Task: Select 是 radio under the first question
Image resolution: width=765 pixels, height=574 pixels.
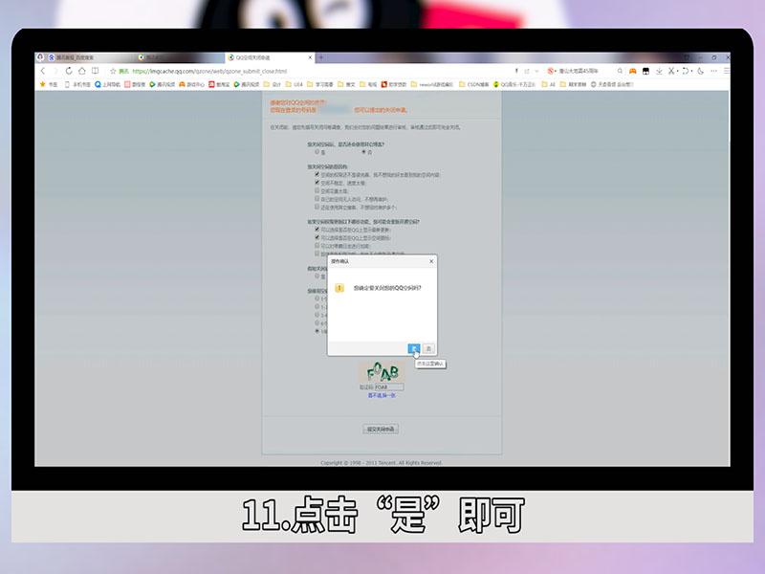Action: point(317,152)
